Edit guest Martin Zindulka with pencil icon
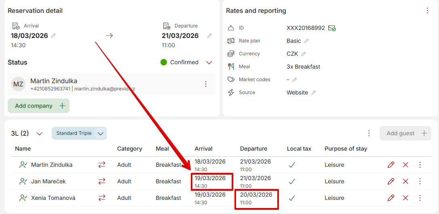439x214 pixels. (391, 165)
